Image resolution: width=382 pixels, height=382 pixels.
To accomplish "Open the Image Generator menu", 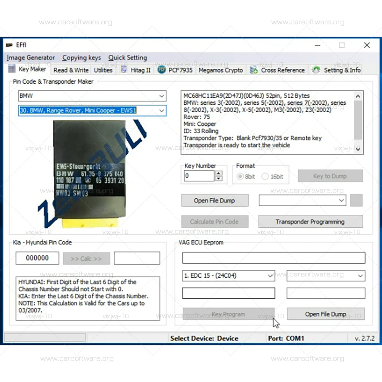I will pyautogui.click(x=31, y=58).
